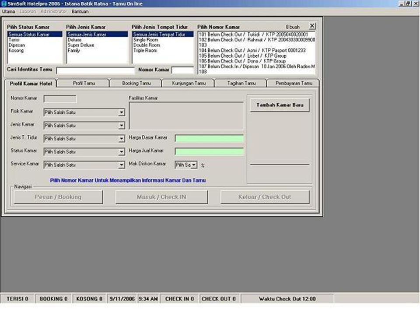420x315 pixels.
Task: Select Semua Status Kamar in status list
Action: point(35,34)
